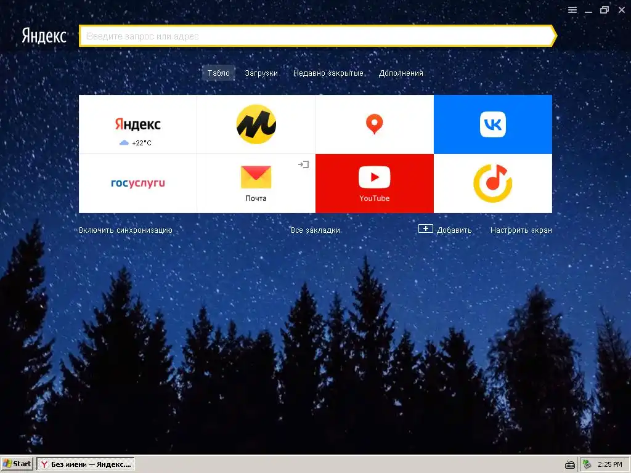Focus the search and address input field

point(317,36)
